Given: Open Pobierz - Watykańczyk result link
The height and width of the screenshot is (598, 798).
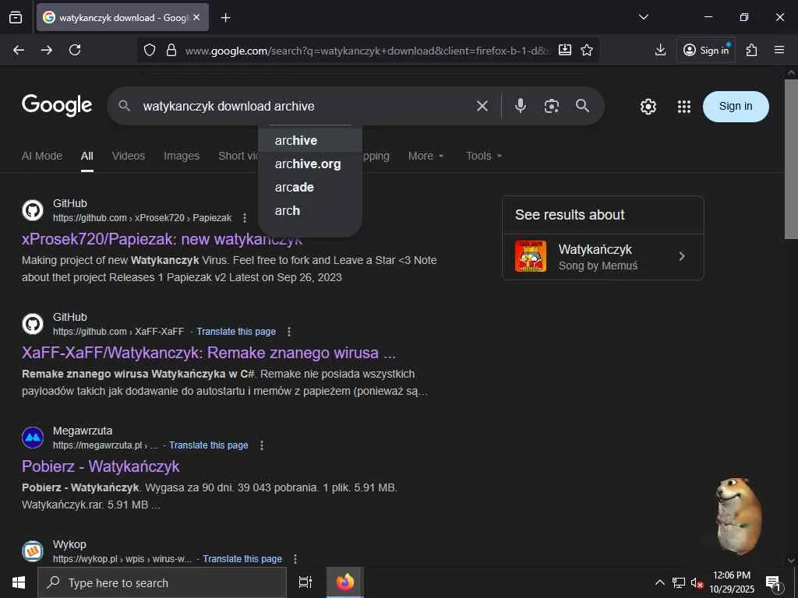Looking at the screenshot, I should point(101,466).
